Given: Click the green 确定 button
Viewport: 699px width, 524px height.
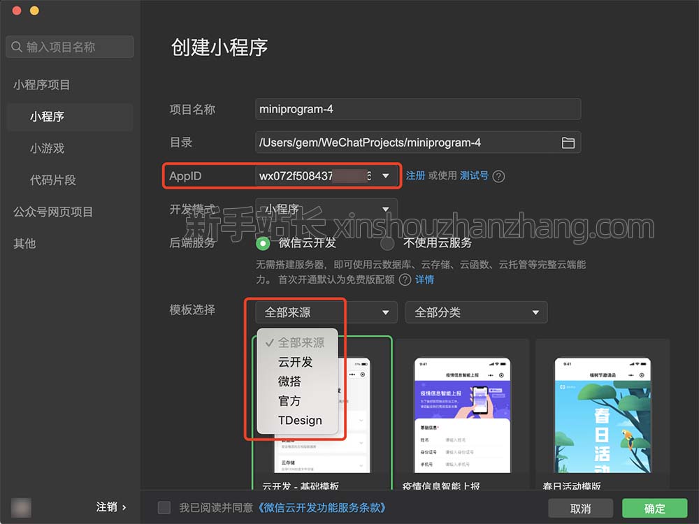Looking at the screenshot, I should pyautogui.click(x=654, y=509).
